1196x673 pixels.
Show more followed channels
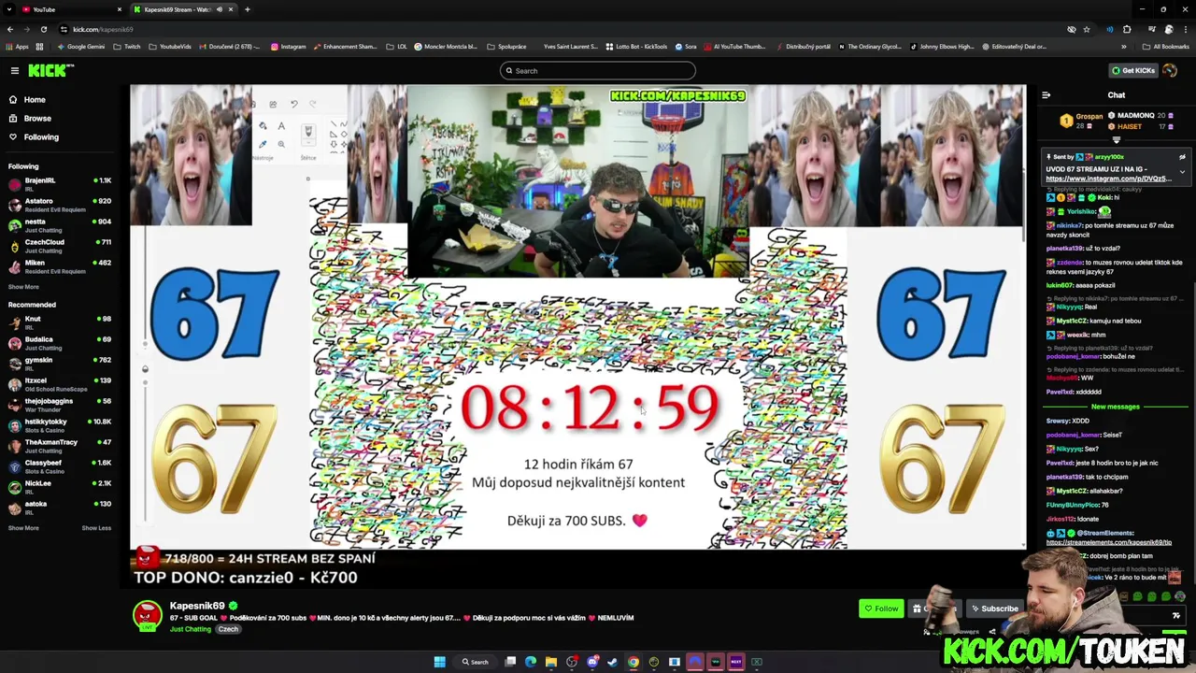pos(23,287)
